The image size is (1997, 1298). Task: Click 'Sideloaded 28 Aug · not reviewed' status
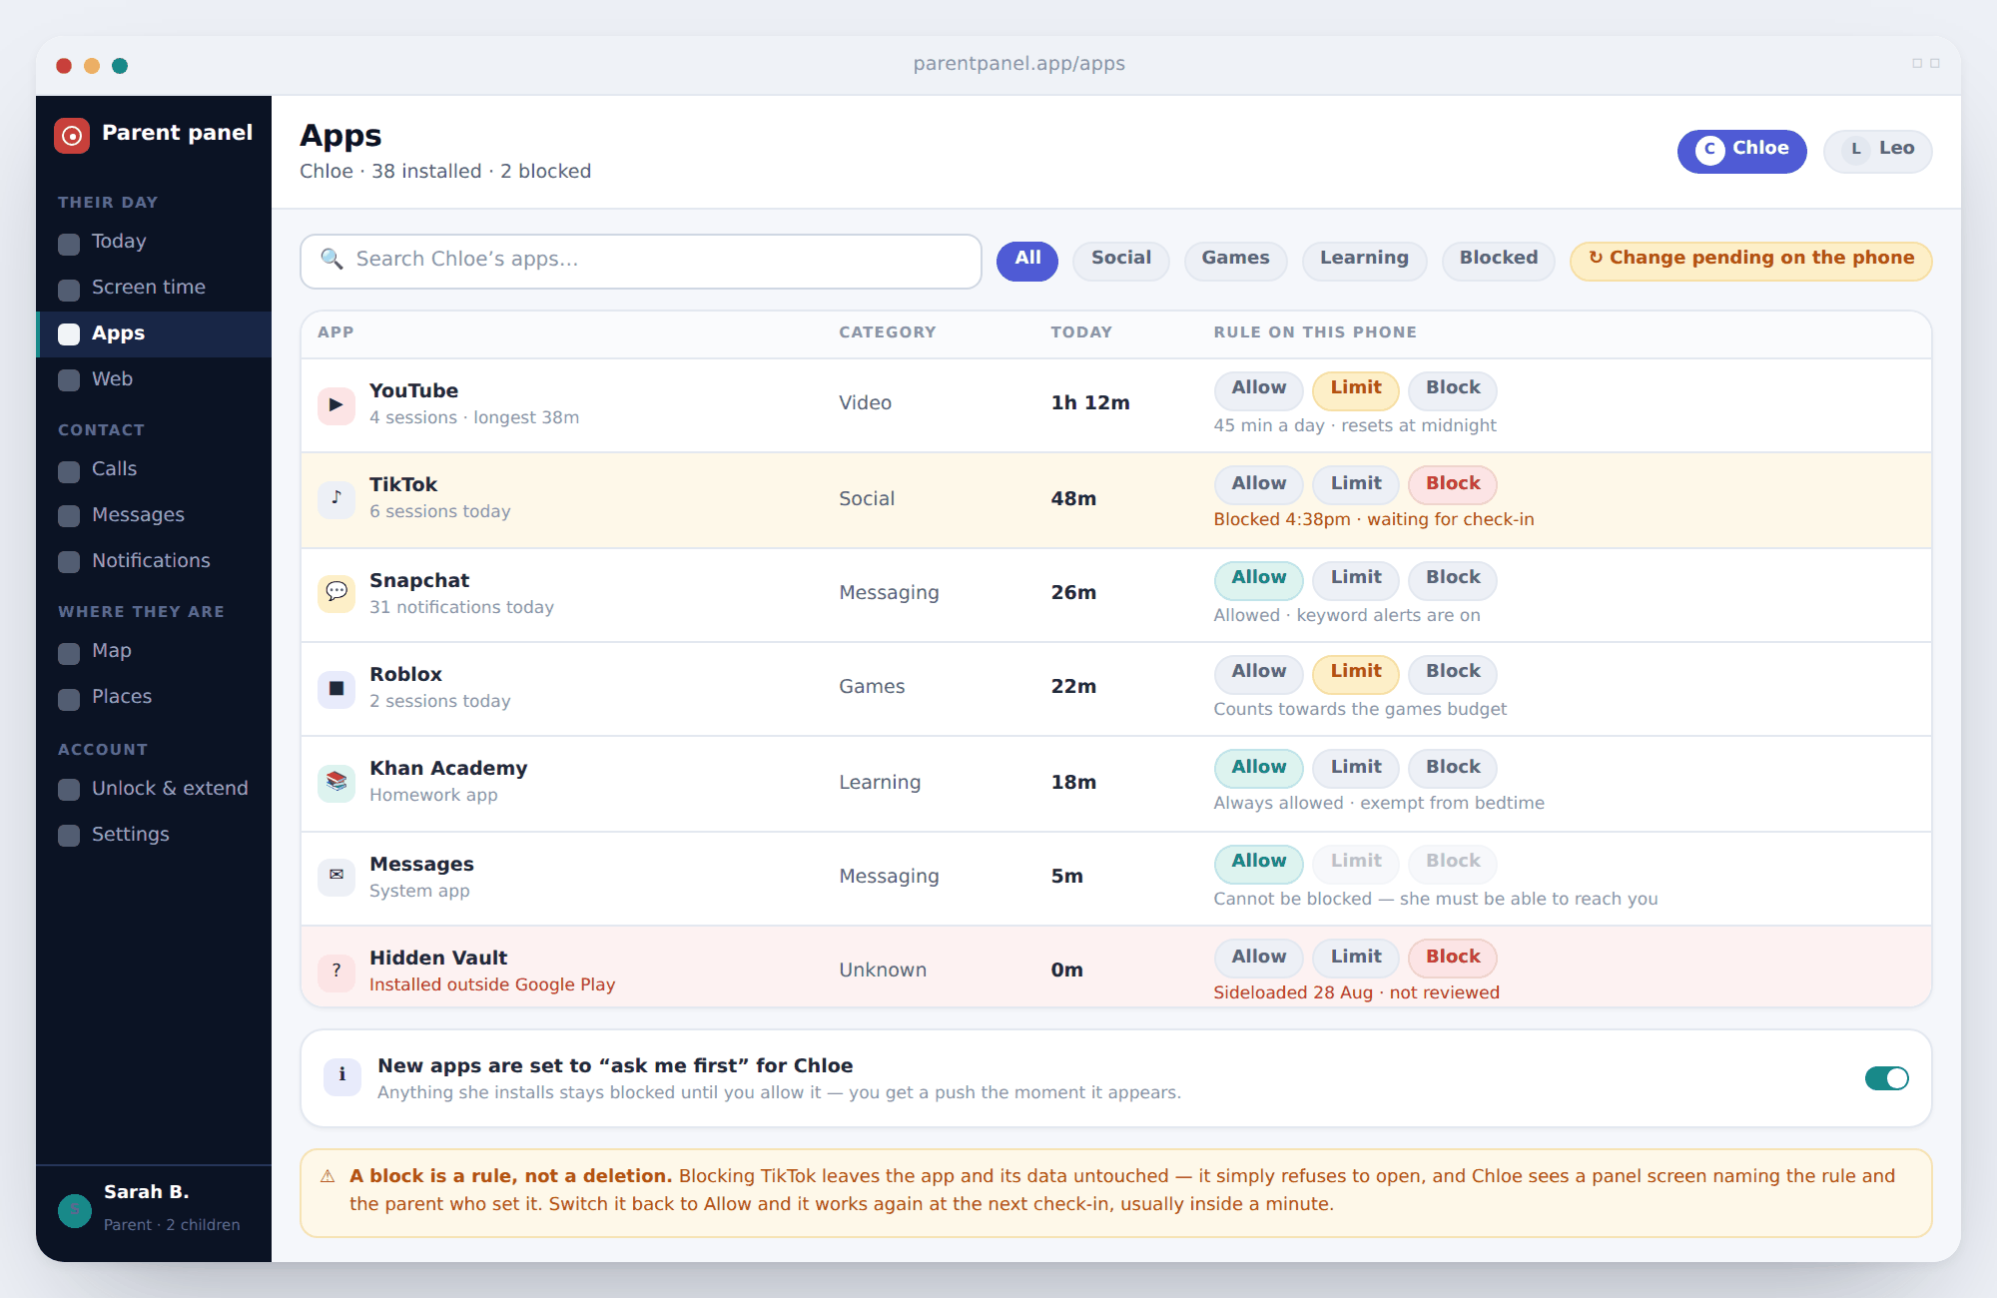pos(1356,993)
